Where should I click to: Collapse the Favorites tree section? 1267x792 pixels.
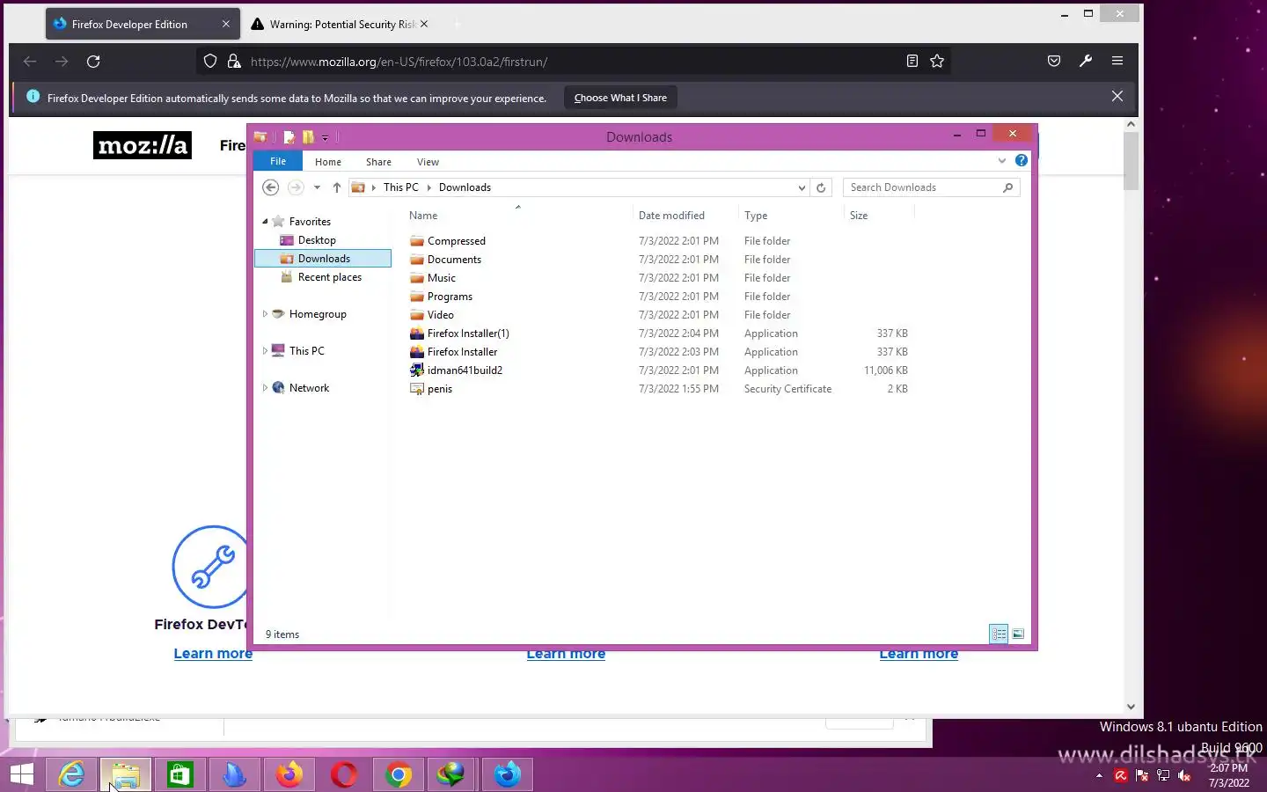coord(265,221)
